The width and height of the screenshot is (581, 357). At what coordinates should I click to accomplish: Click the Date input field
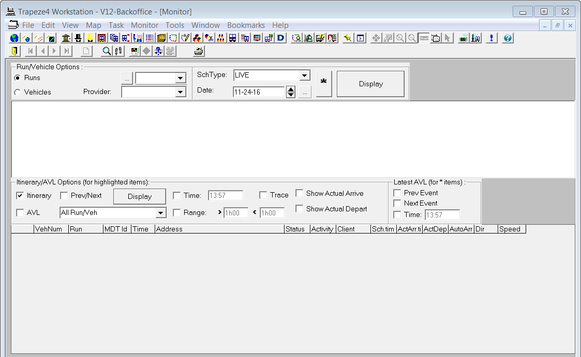[x=259, y=92]
